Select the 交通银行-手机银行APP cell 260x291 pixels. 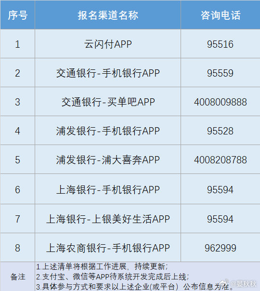[x=108, y=73]
